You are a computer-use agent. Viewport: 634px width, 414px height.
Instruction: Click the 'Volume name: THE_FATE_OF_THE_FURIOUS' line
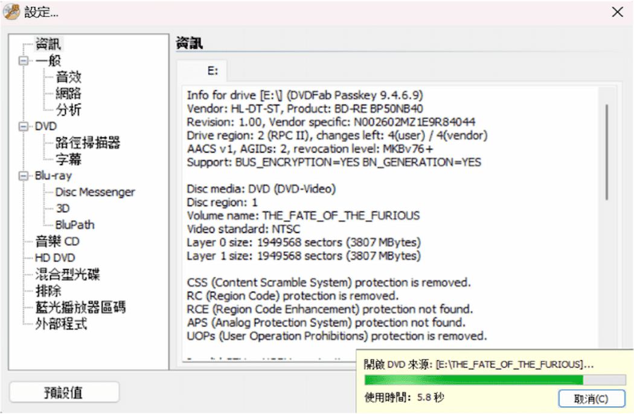pyautogui.click(x=303, y=216)
